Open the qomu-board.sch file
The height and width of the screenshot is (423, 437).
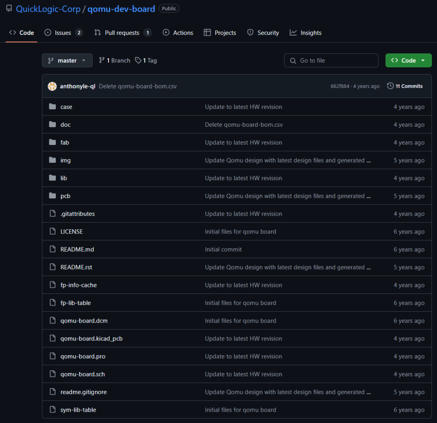[x=83, y=374]
